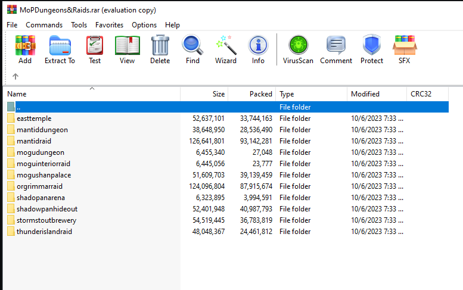The image size is (463, 290).
Task: Select the mogushanpalace folder icon
Action: click(11, 175)
